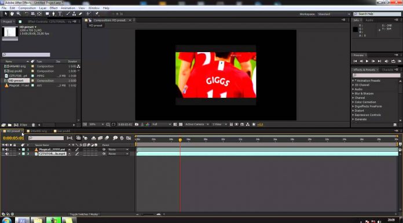
Task: Open the viewer magnification ratio dropdown
Action: (96, 125)
